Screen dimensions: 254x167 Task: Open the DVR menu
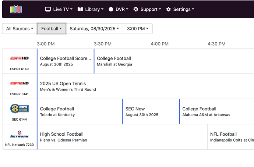[x=118, y=9]
